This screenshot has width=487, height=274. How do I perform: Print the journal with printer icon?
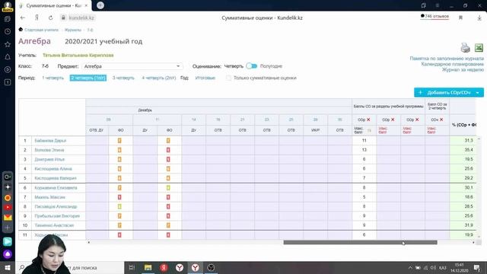pyautogui.click(x=465, y=48)
